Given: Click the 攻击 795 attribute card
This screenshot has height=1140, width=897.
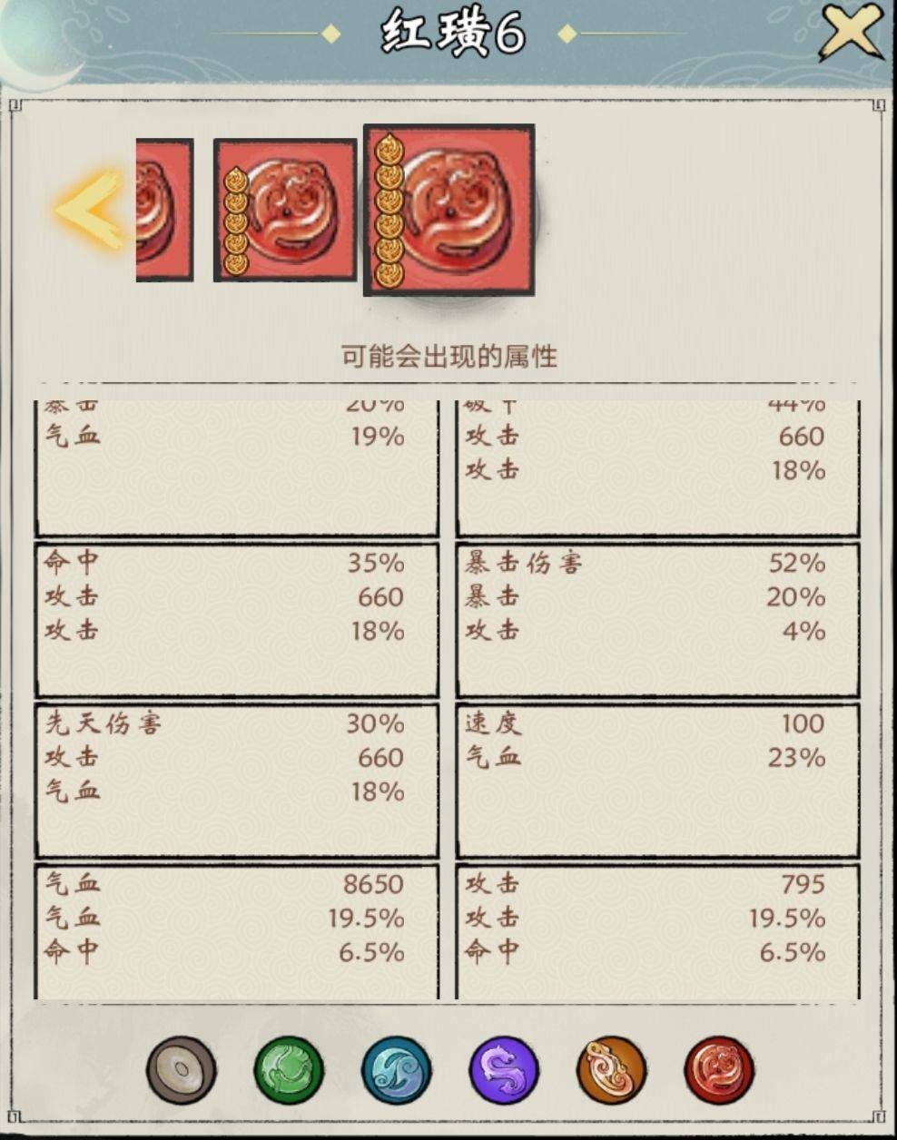Looking at the screenshot, I should coord(657,931).
